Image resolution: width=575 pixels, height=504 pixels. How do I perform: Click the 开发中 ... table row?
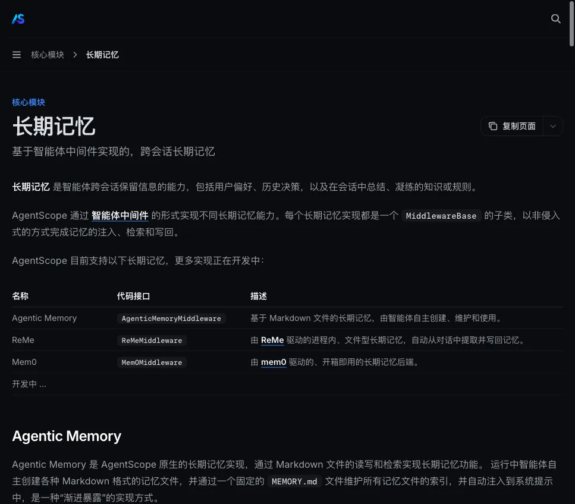[288, 384]
